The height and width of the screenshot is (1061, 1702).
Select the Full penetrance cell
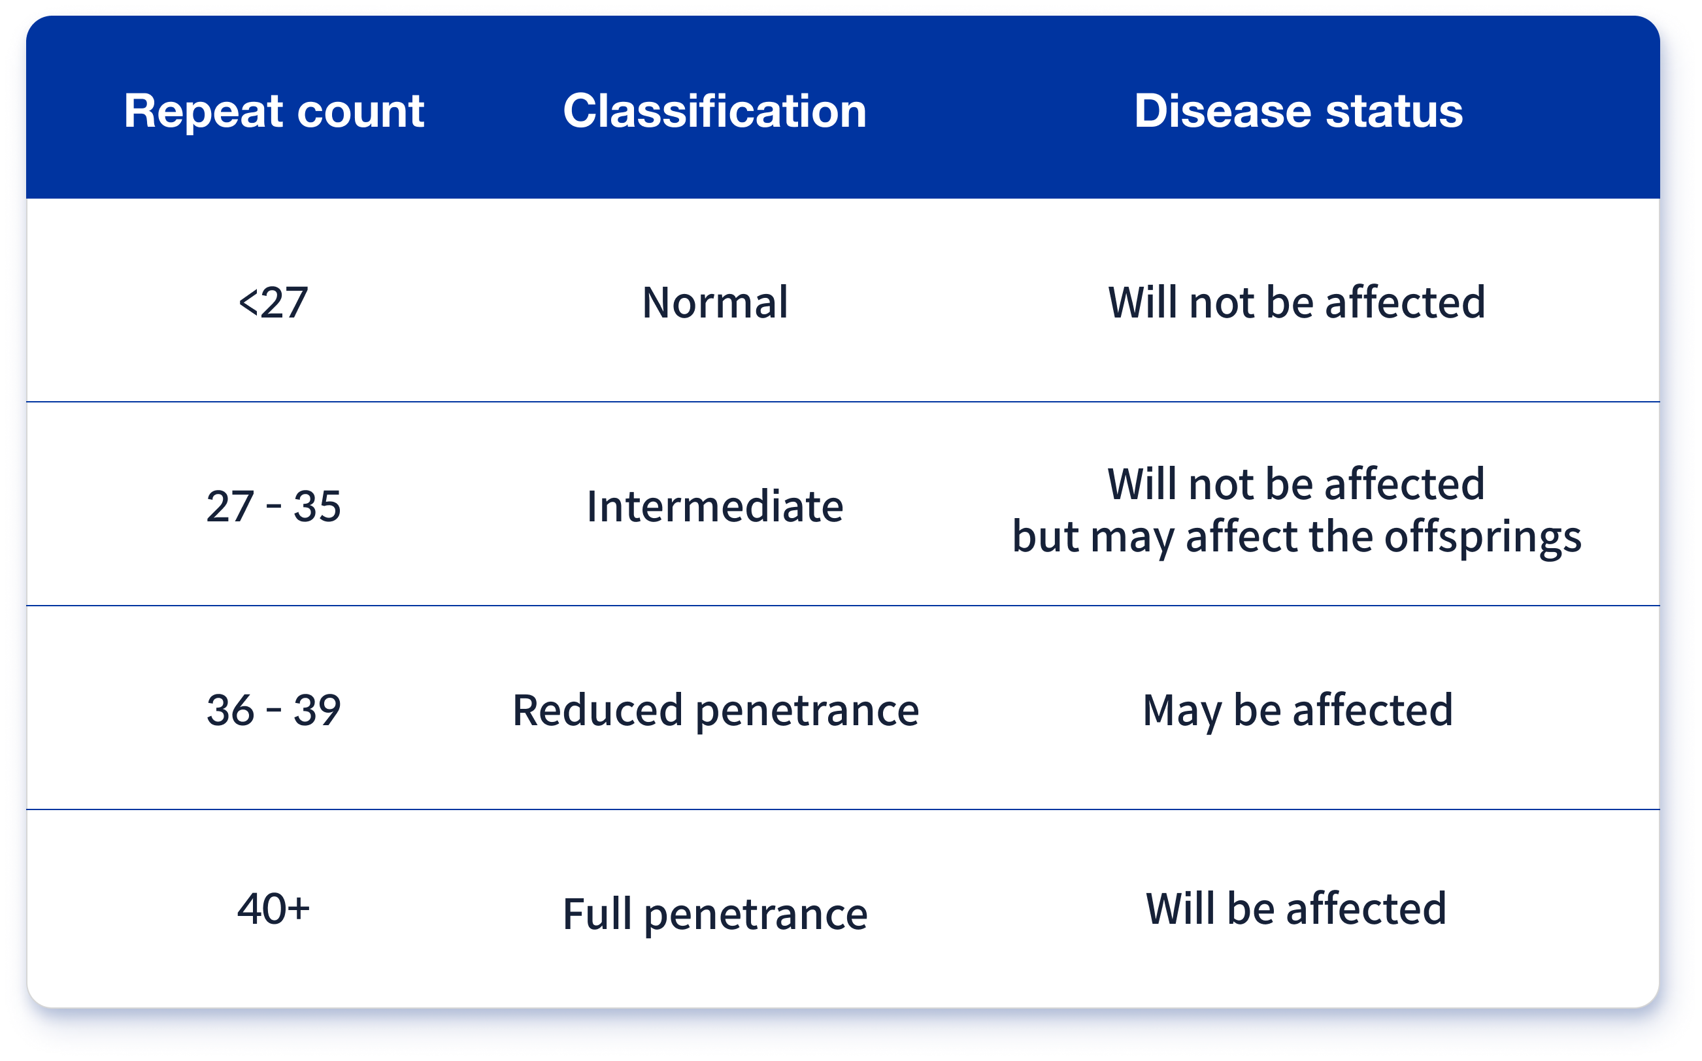pyautogui.click(x=714, y=913)
